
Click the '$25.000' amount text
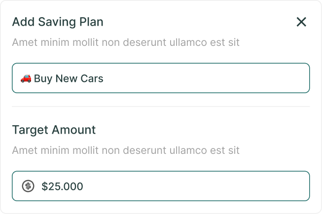point(62,186)
